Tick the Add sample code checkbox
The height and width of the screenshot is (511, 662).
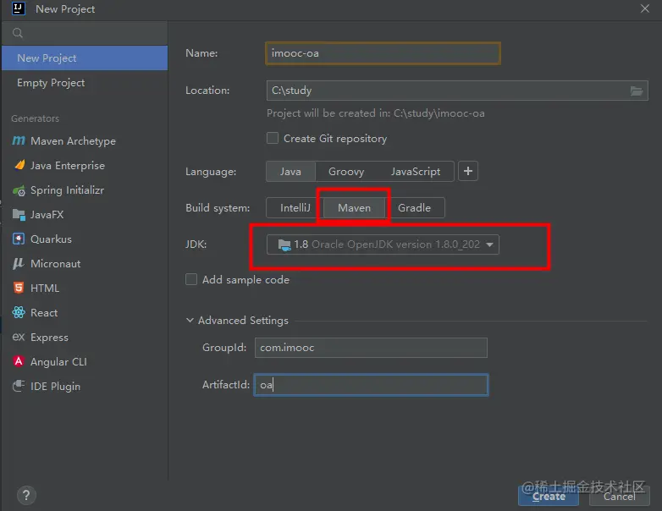pos(191,279)
